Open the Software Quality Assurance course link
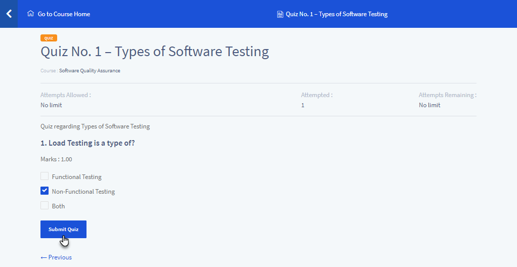Screen dimensions: 517x267 click(x=90, y=71)
